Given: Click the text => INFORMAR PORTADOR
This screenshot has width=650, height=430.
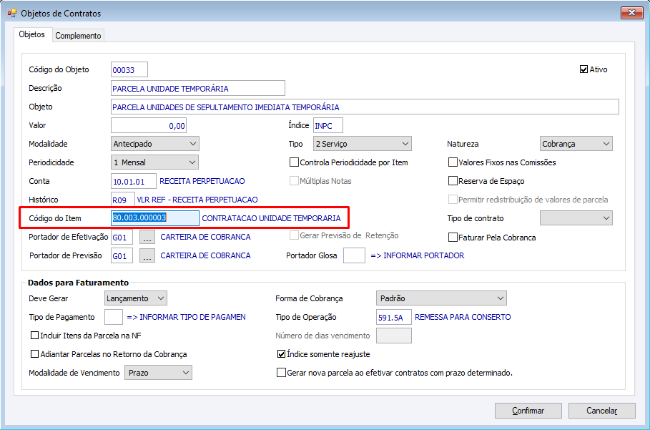Looking at the screenshot, I should click(x=418, y=255).
